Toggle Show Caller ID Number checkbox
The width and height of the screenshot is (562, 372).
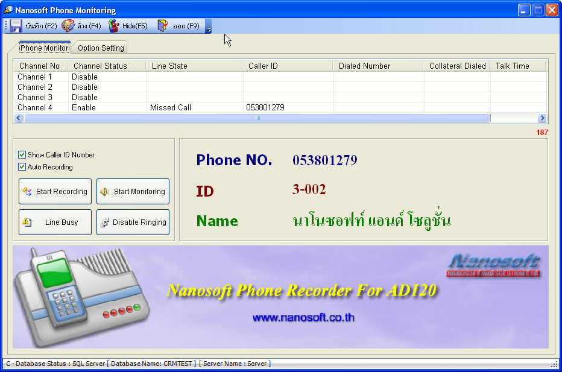coord(22,155)
